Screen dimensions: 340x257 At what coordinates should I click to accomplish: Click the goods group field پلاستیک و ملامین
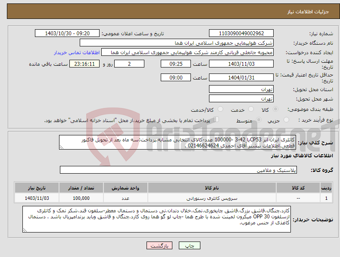[178, 170]
